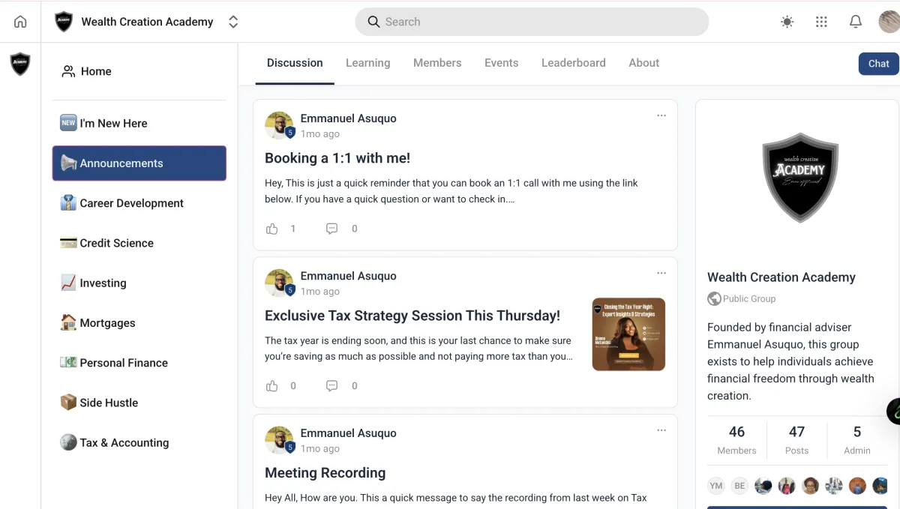View the 47 Posts count
The image size is (900, 509).
coord(796,440)
